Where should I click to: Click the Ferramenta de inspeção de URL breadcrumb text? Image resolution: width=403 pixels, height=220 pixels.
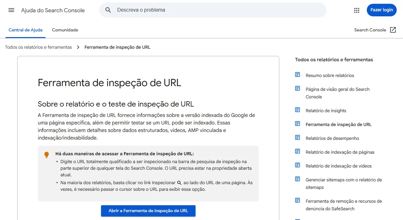(117, 47)
